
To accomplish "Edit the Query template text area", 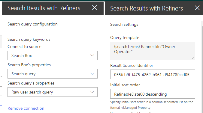I will pyautogui.click(x=153, y=51).
